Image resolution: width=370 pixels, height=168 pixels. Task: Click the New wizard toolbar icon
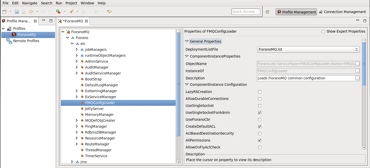click(x=4, y=12)
